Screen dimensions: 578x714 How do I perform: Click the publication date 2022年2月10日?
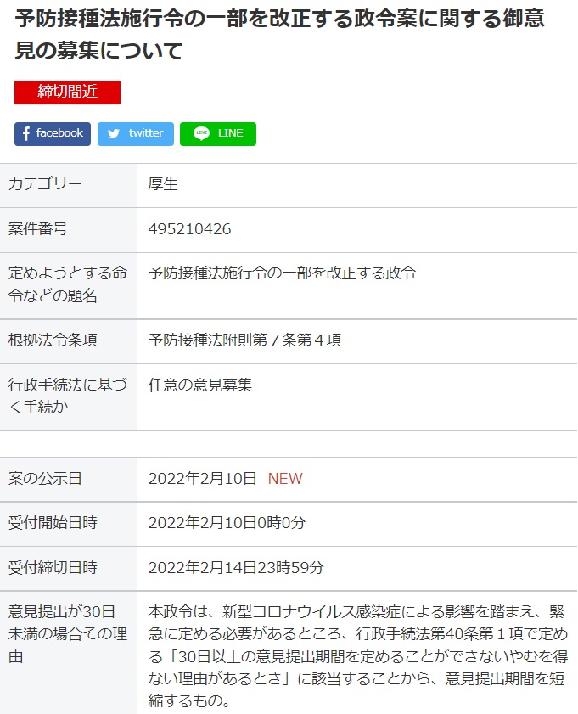(x=203, y=479)
